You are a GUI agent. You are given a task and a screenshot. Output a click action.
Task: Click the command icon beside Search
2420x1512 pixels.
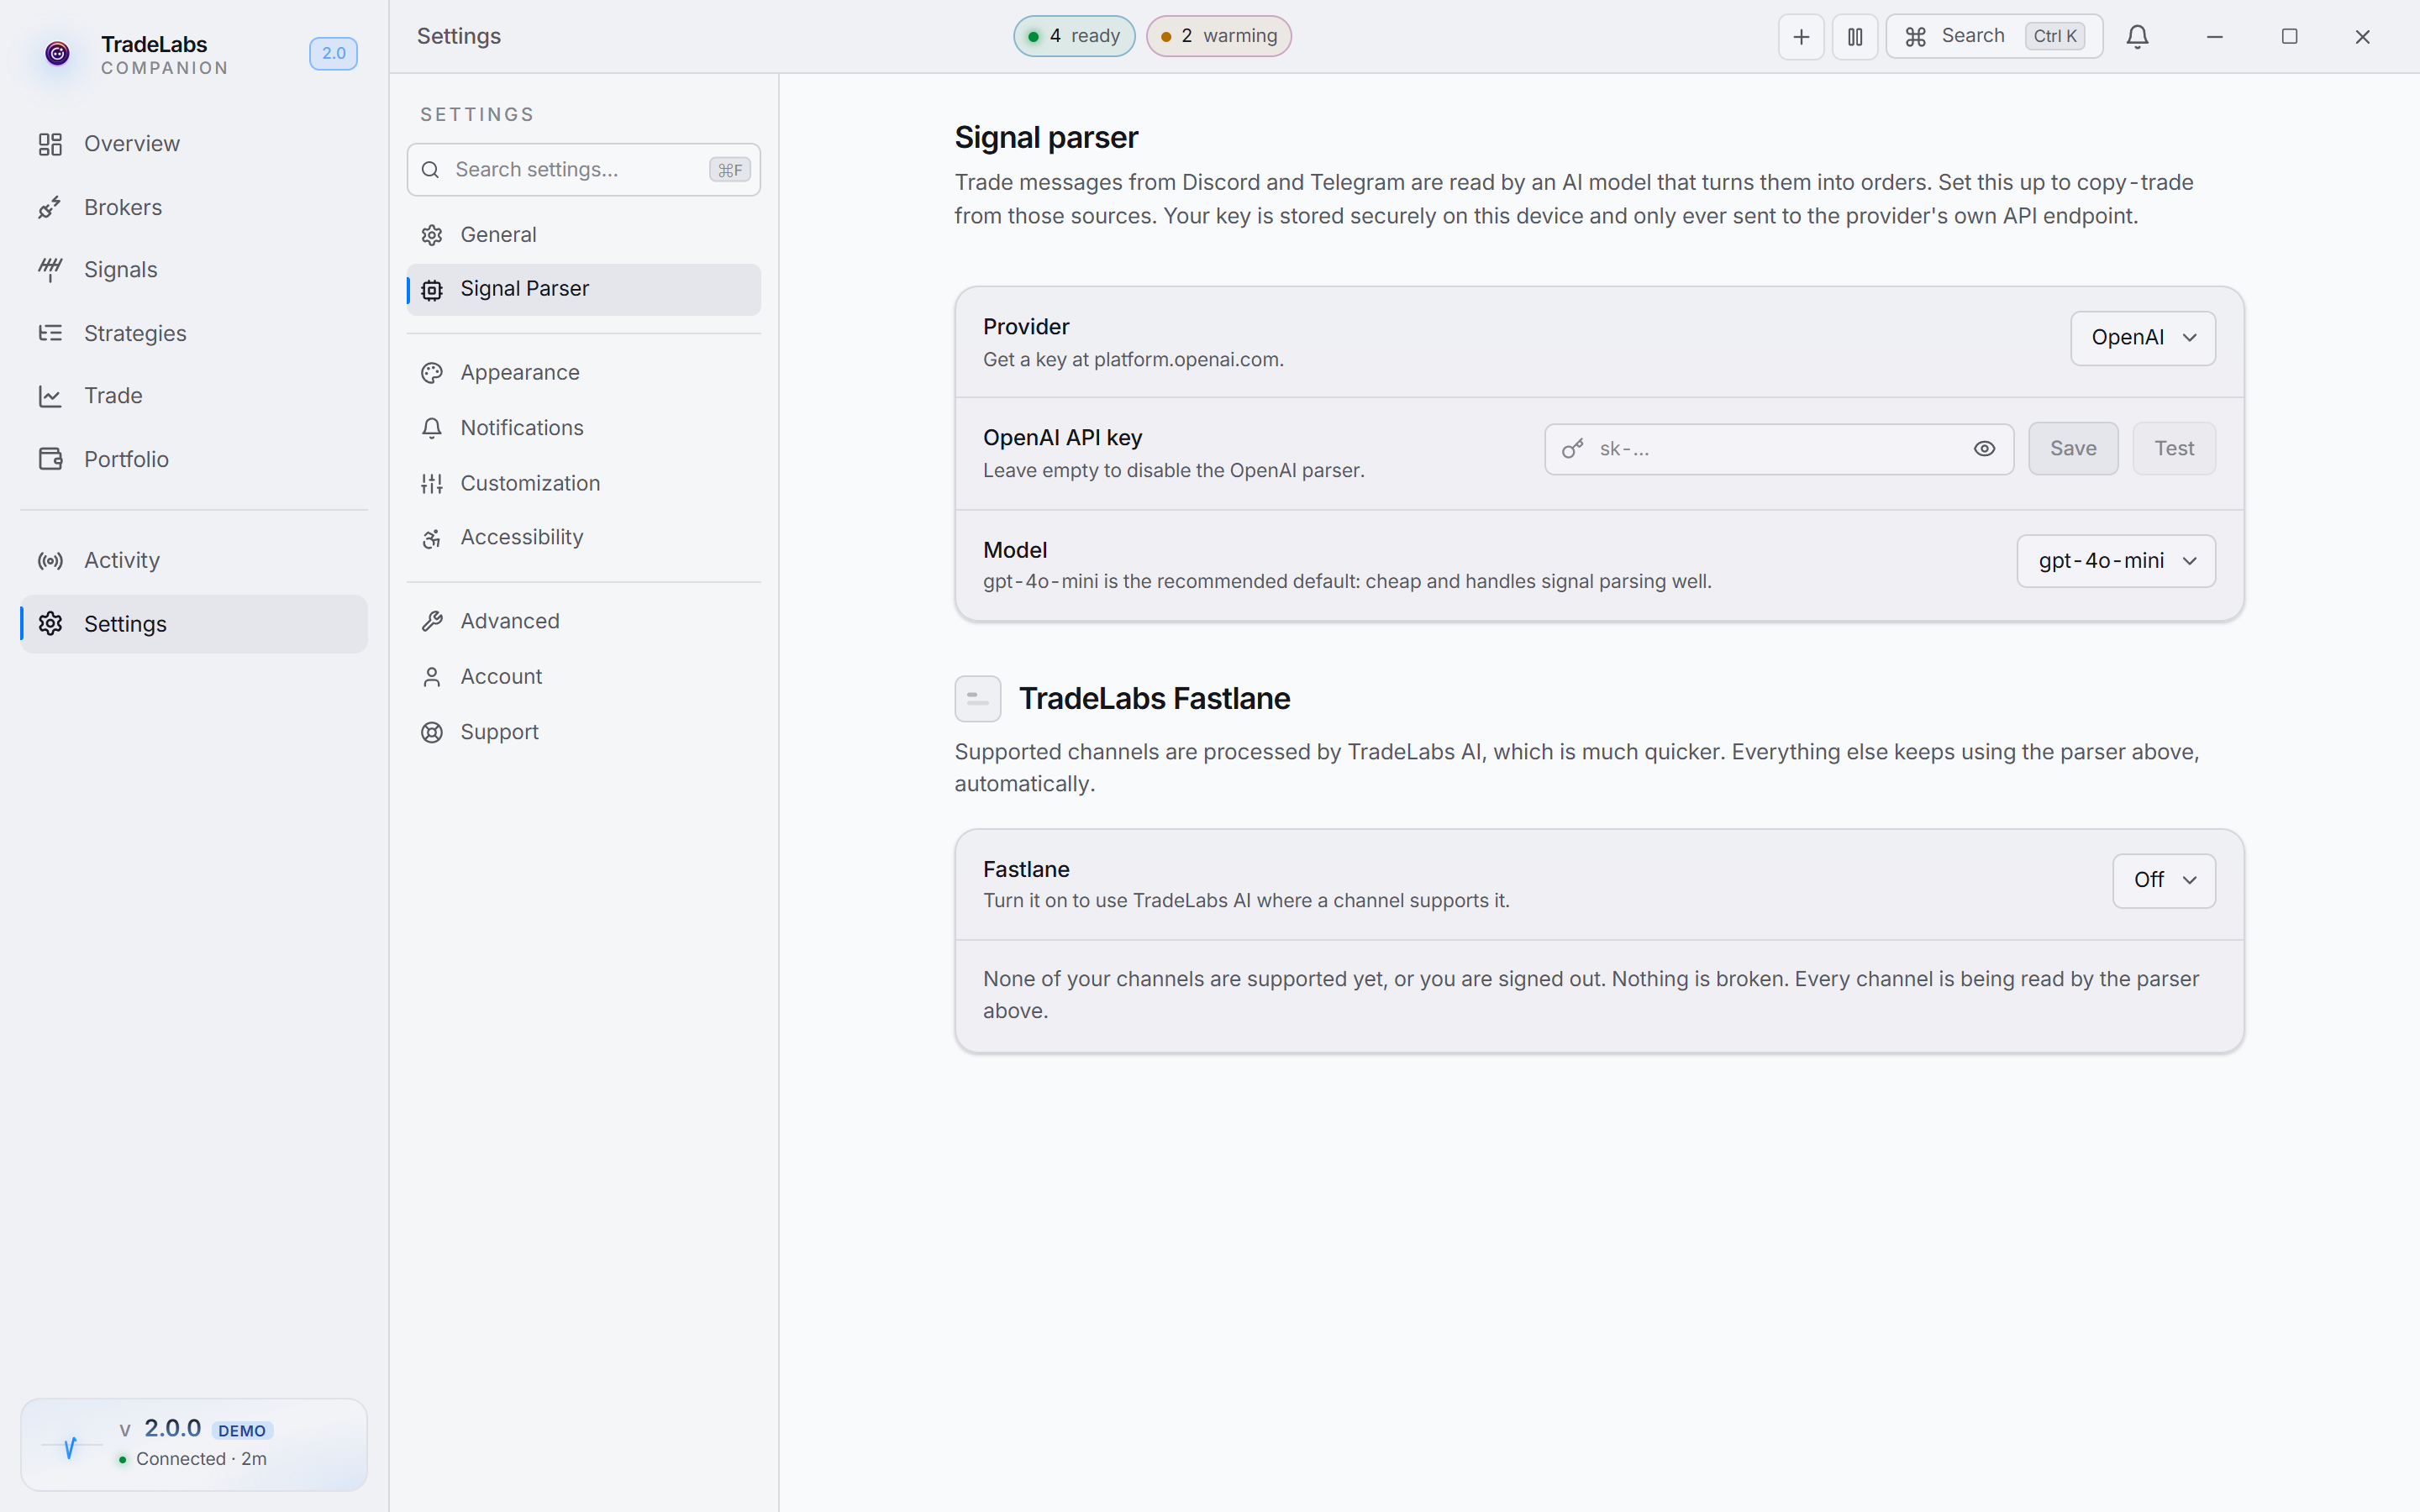pos(1916,37)
